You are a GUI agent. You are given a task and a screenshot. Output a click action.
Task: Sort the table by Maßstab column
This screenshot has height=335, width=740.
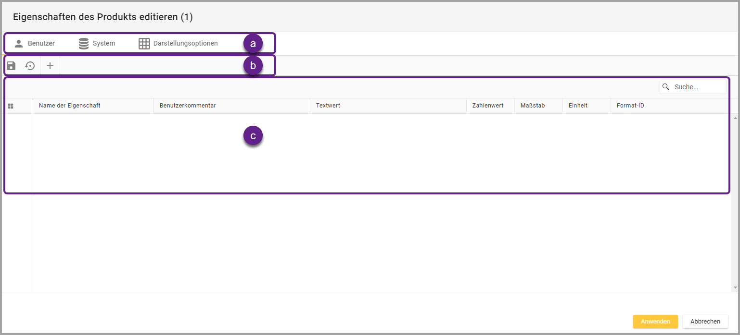tap(533, 106)
